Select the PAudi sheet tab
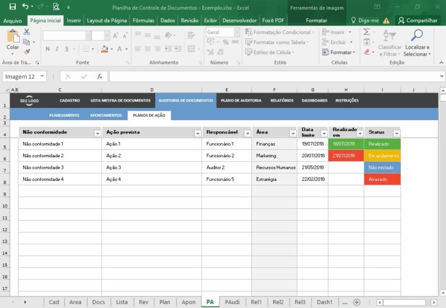 [232, 302]
